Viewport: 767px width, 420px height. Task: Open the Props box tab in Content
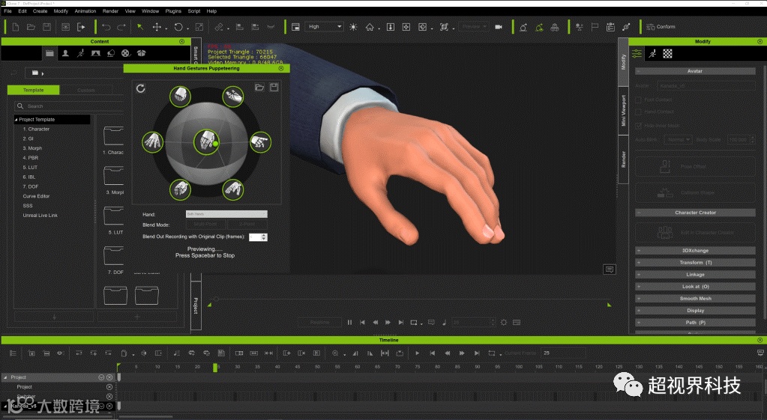142,53
